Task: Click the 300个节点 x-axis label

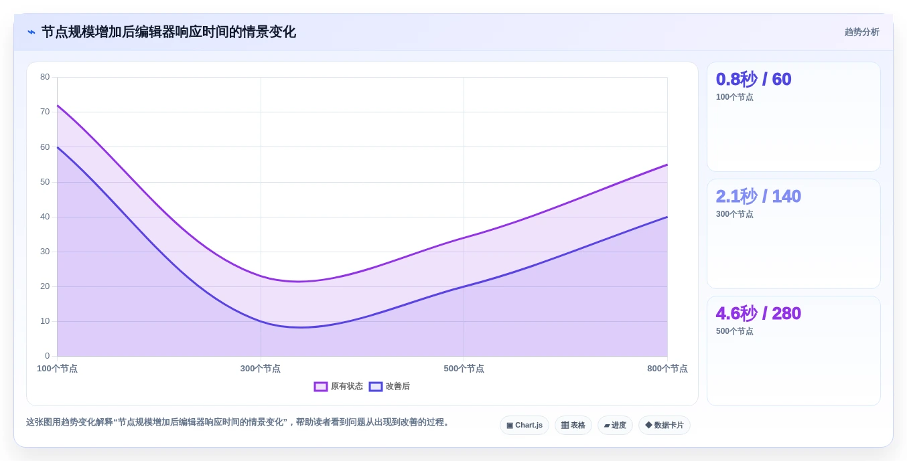Action: point(261,369)
